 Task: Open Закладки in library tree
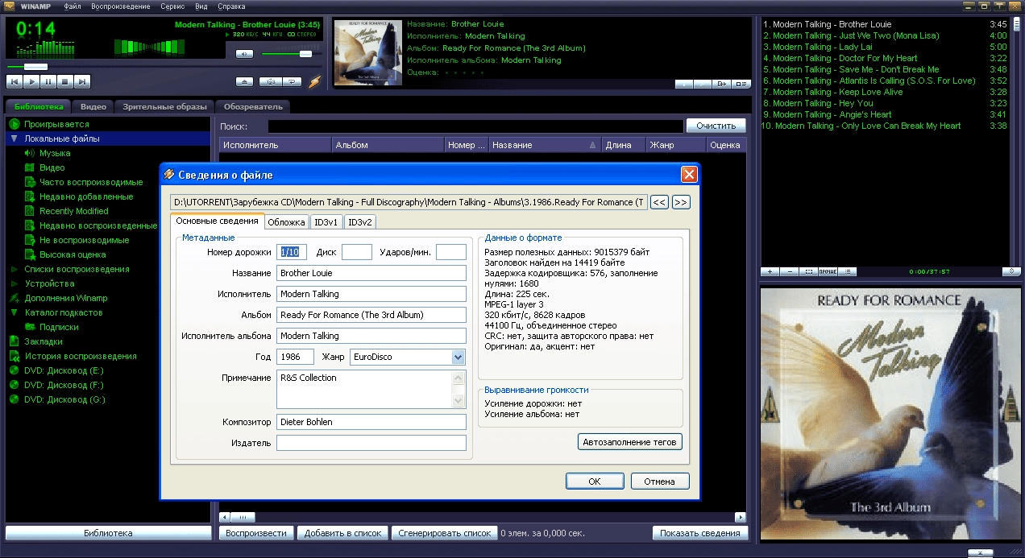coord(44,341)
